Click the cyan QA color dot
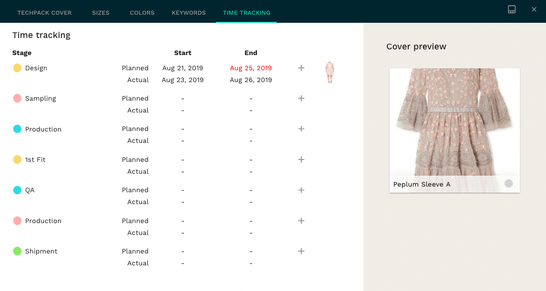This screenshot has height=291, width=546. click(17, 190)
